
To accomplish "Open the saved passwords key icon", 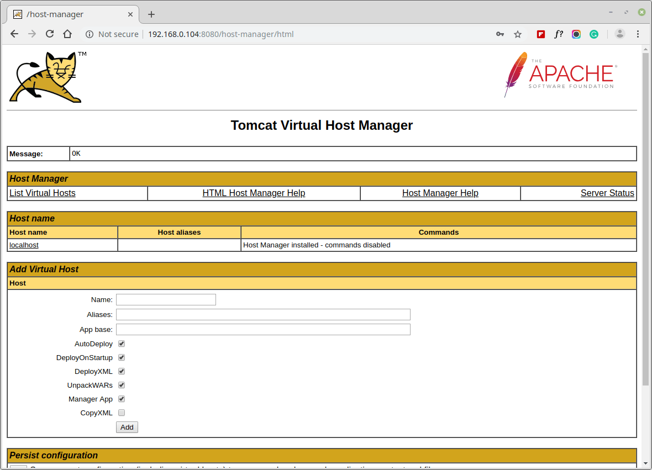I will click(x=500, y=34).
